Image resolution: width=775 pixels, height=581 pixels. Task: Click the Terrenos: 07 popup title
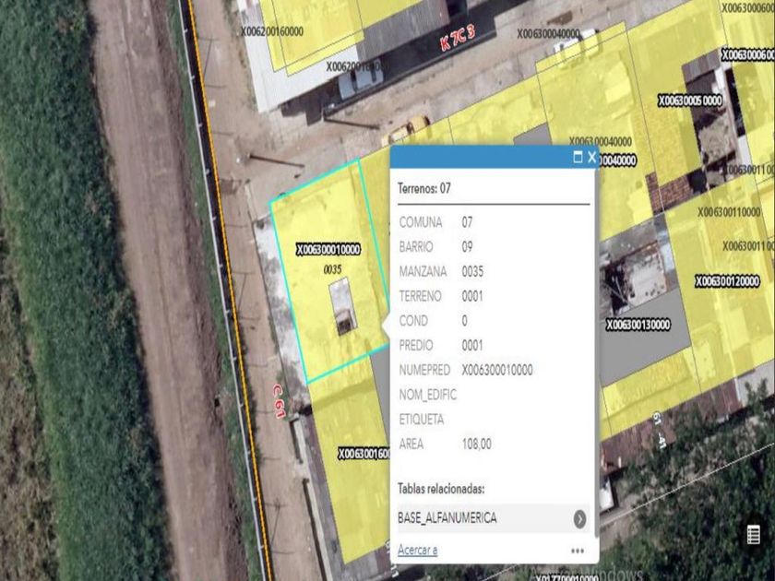tap(424, 188)
